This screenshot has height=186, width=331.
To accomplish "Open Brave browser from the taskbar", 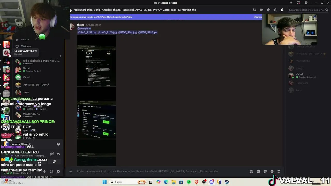I will click(x=196, y=182).
